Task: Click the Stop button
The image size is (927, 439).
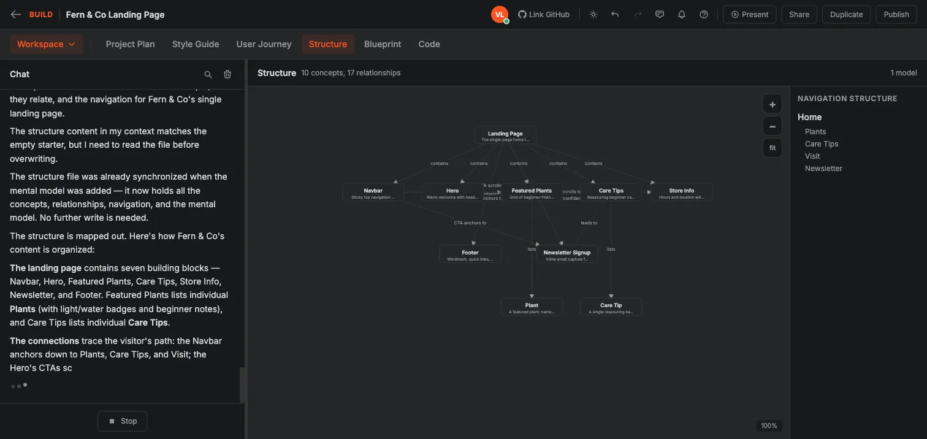Action: (122, 421)
